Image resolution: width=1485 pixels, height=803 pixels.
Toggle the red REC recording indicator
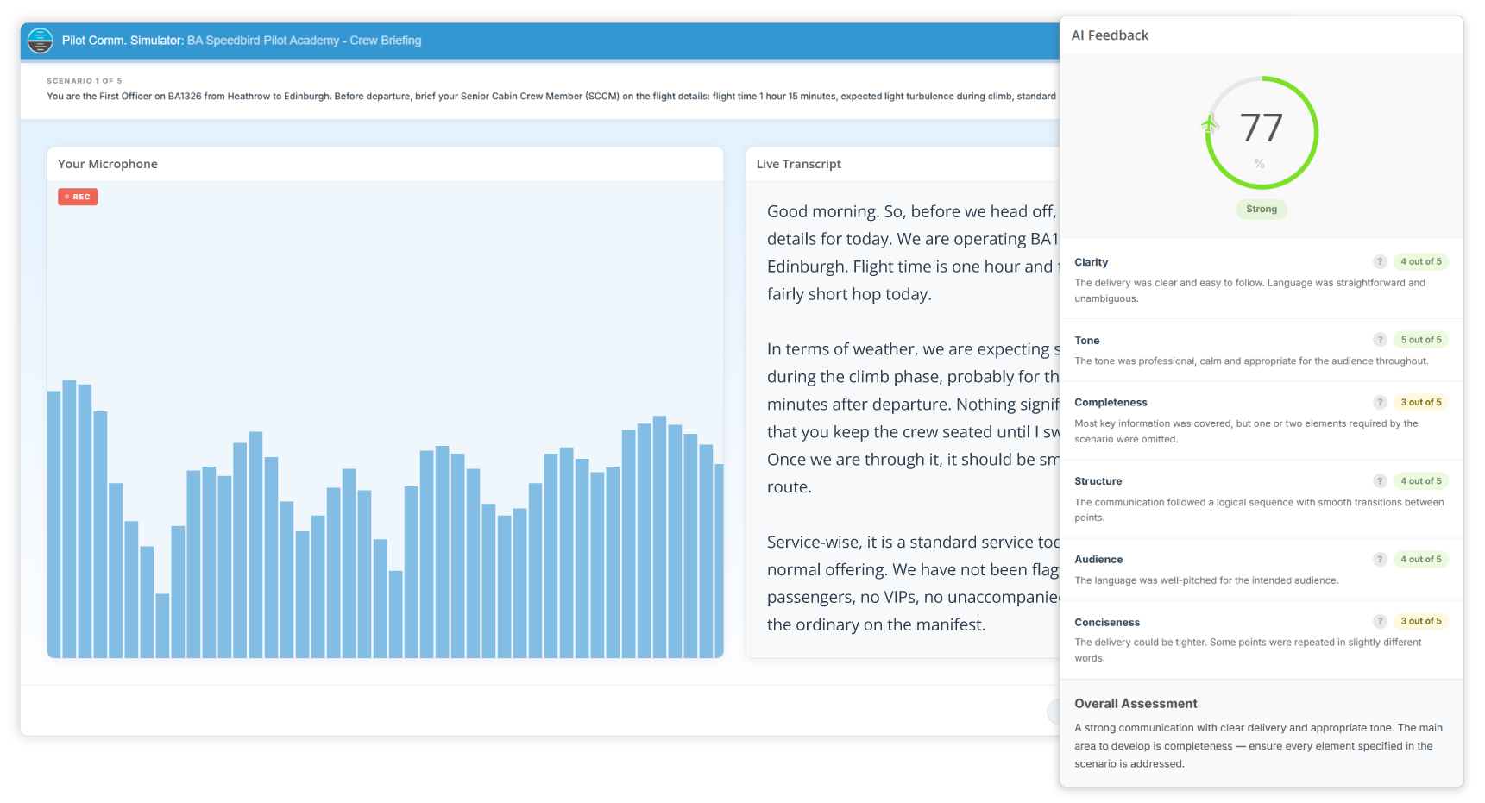(x=78, y=197)
